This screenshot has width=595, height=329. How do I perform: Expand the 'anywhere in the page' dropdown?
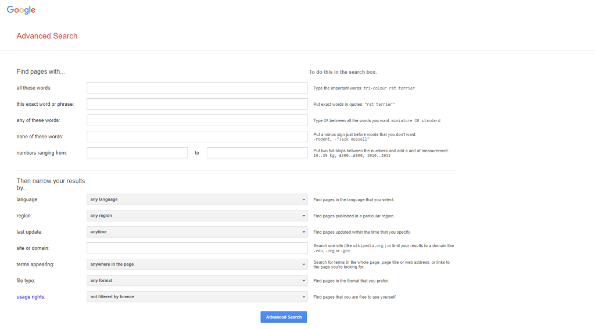click(x=197, y=264)
